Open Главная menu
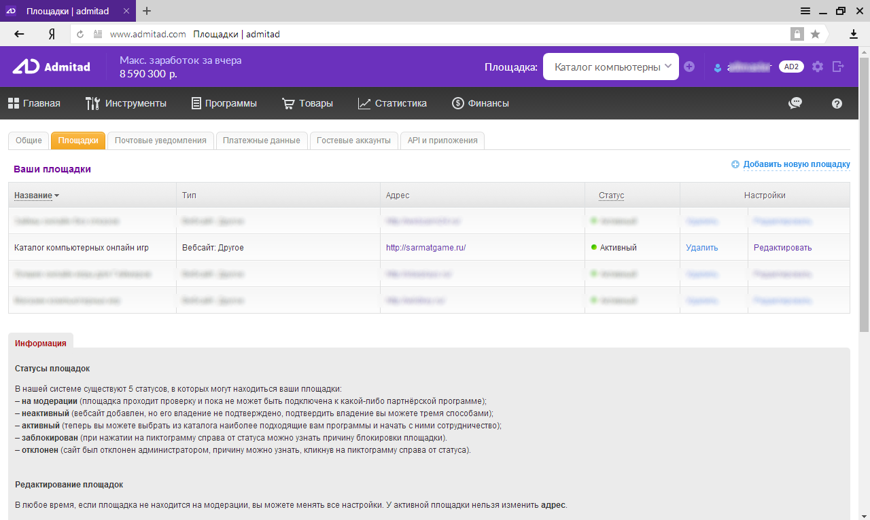870x520 pixels. 34,103
